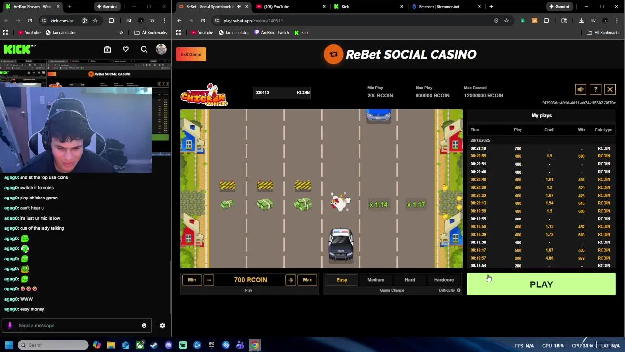Viewport: 625px width, 352px height.
Task: Open Epic Games launcher from taskbar
Action: [211, 345]
